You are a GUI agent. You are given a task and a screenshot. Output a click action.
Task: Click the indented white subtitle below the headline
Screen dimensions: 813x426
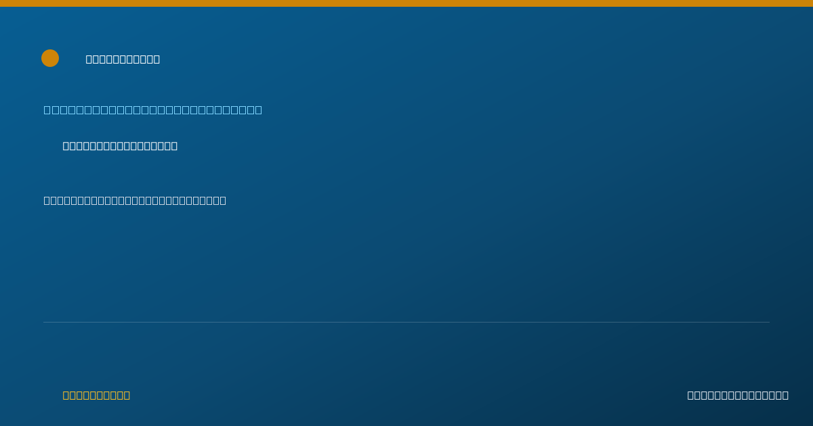[x=120, y=145]
